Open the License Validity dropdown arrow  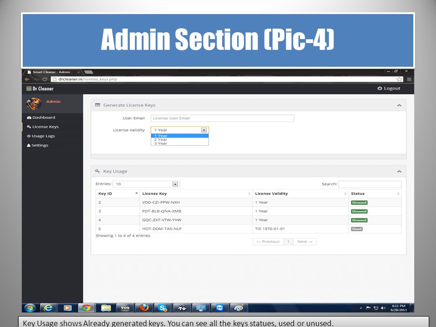click(204, 130)
